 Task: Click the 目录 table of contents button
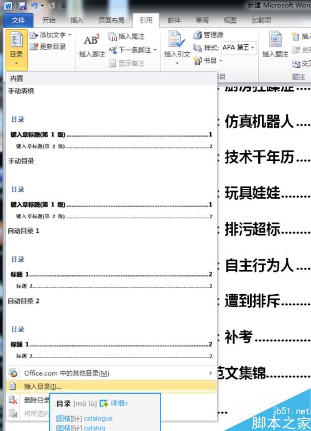(x=17, y=49)
